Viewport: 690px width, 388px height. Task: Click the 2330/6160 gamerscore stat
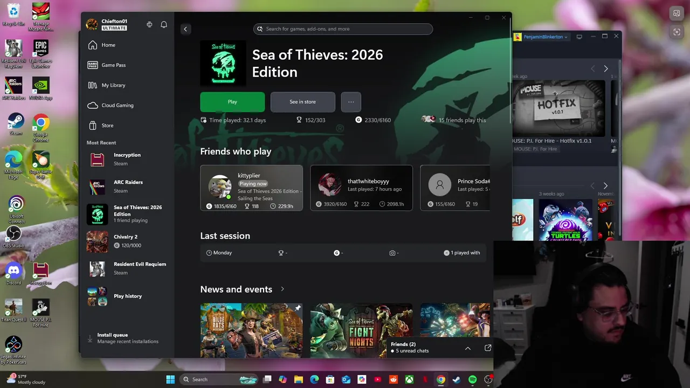coord(373,120)
